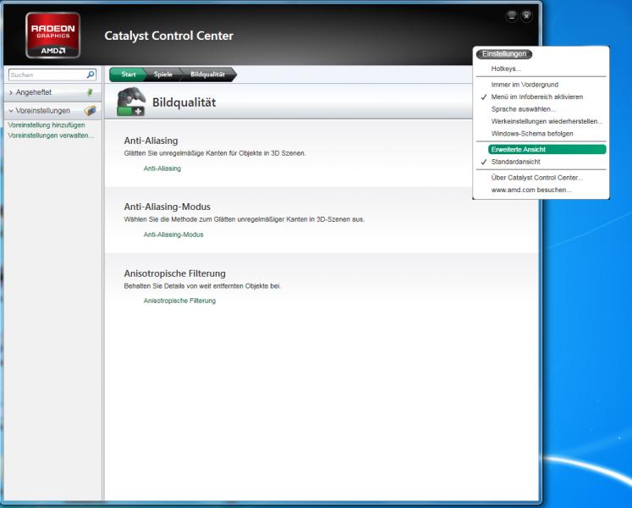Choose Erweiterte Ansicht from the menu

pyautogui.click(x=518, y=150)
